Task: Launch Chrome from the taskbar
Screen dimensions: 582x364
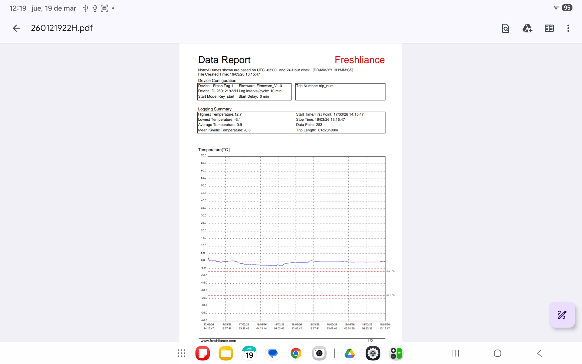Action: point(296,353)
